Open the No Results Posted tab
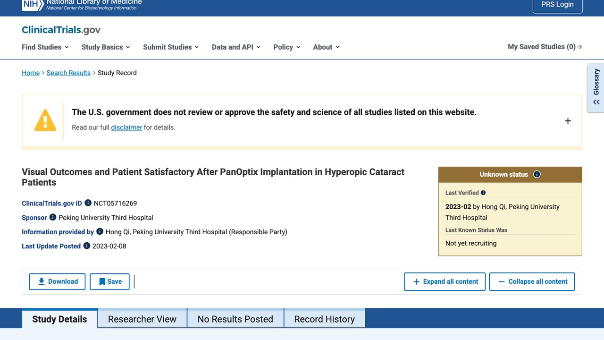Screen dimensions: 604x340 tap(235, 319)
